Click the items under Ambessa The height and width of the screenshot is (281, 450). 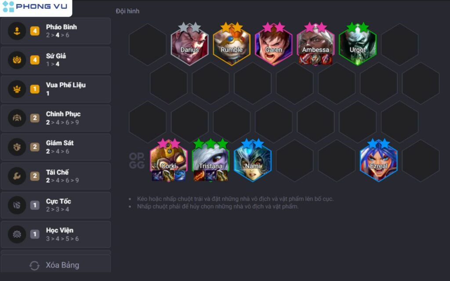click(316, 59)
